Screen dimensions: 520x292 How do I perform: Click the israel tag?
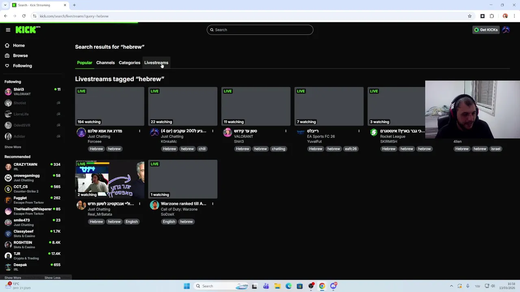click(x=496, y=149)
